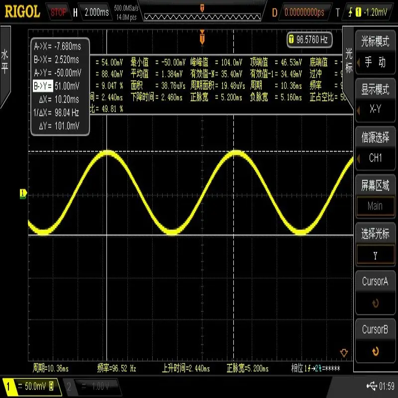Click the 频率=96.52 Hz bottom measurement
The height and width of the screenshot is (398, 398).
point(117,368)
